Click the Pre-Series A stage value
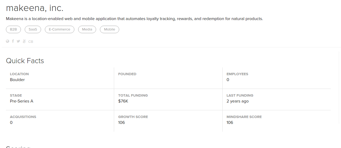Image resolution: width=341 pixels, height=148 pixels. (x=21, y=101)
